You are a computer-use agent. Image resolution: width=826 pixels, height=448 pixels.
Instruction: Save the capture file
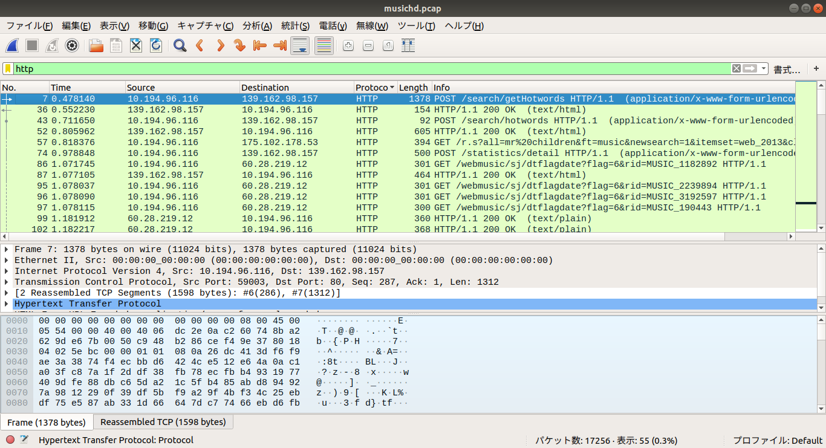pyautogui.click(x=116, y=45)
